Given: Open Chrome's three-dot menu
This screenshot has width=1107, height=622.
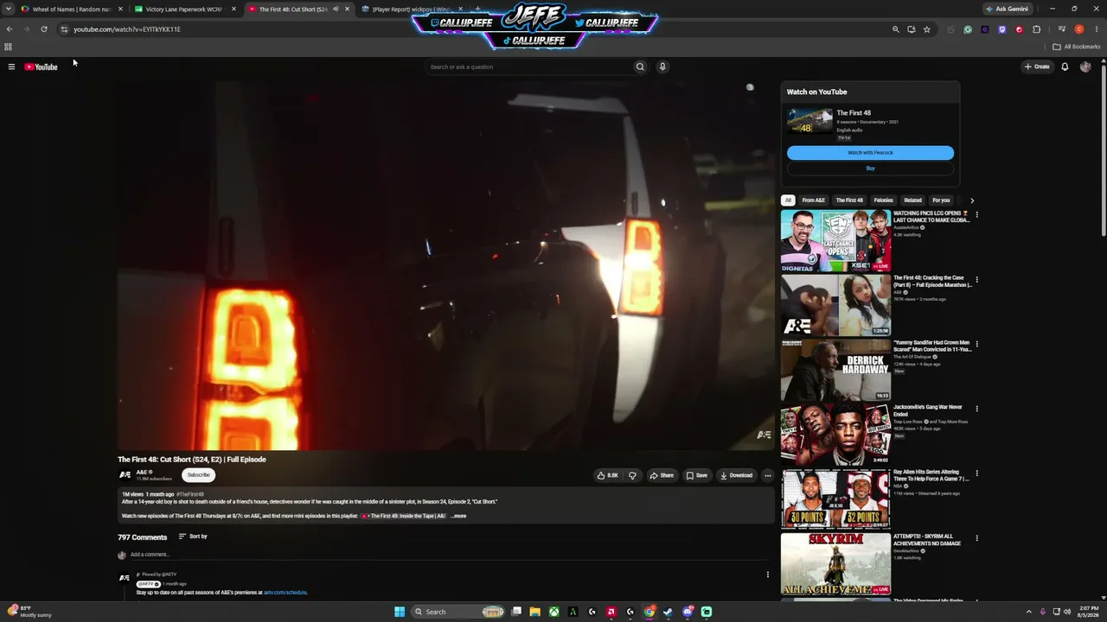Looking at the screenshot, I should coord(1096,29).
